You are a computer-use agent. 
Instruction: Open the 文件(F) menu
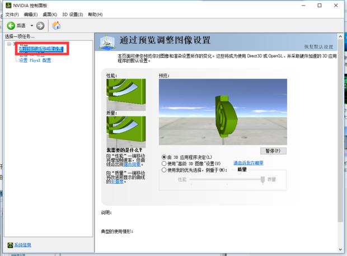12,15
